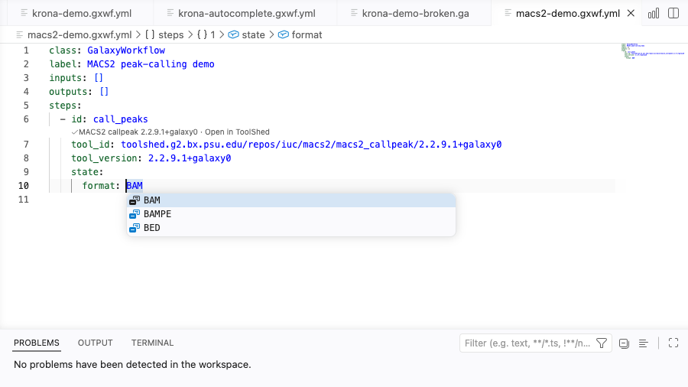Screen dimensions: 688x387
Task: Click the tool_version value 2.2.9.1+galaxy0
Action: click(190, 158)
